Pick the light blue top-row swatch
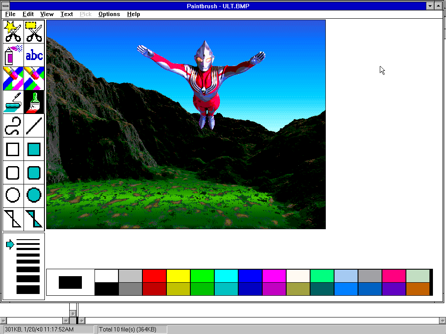Viewport: 446px width, 334px height. pos(346,276)
